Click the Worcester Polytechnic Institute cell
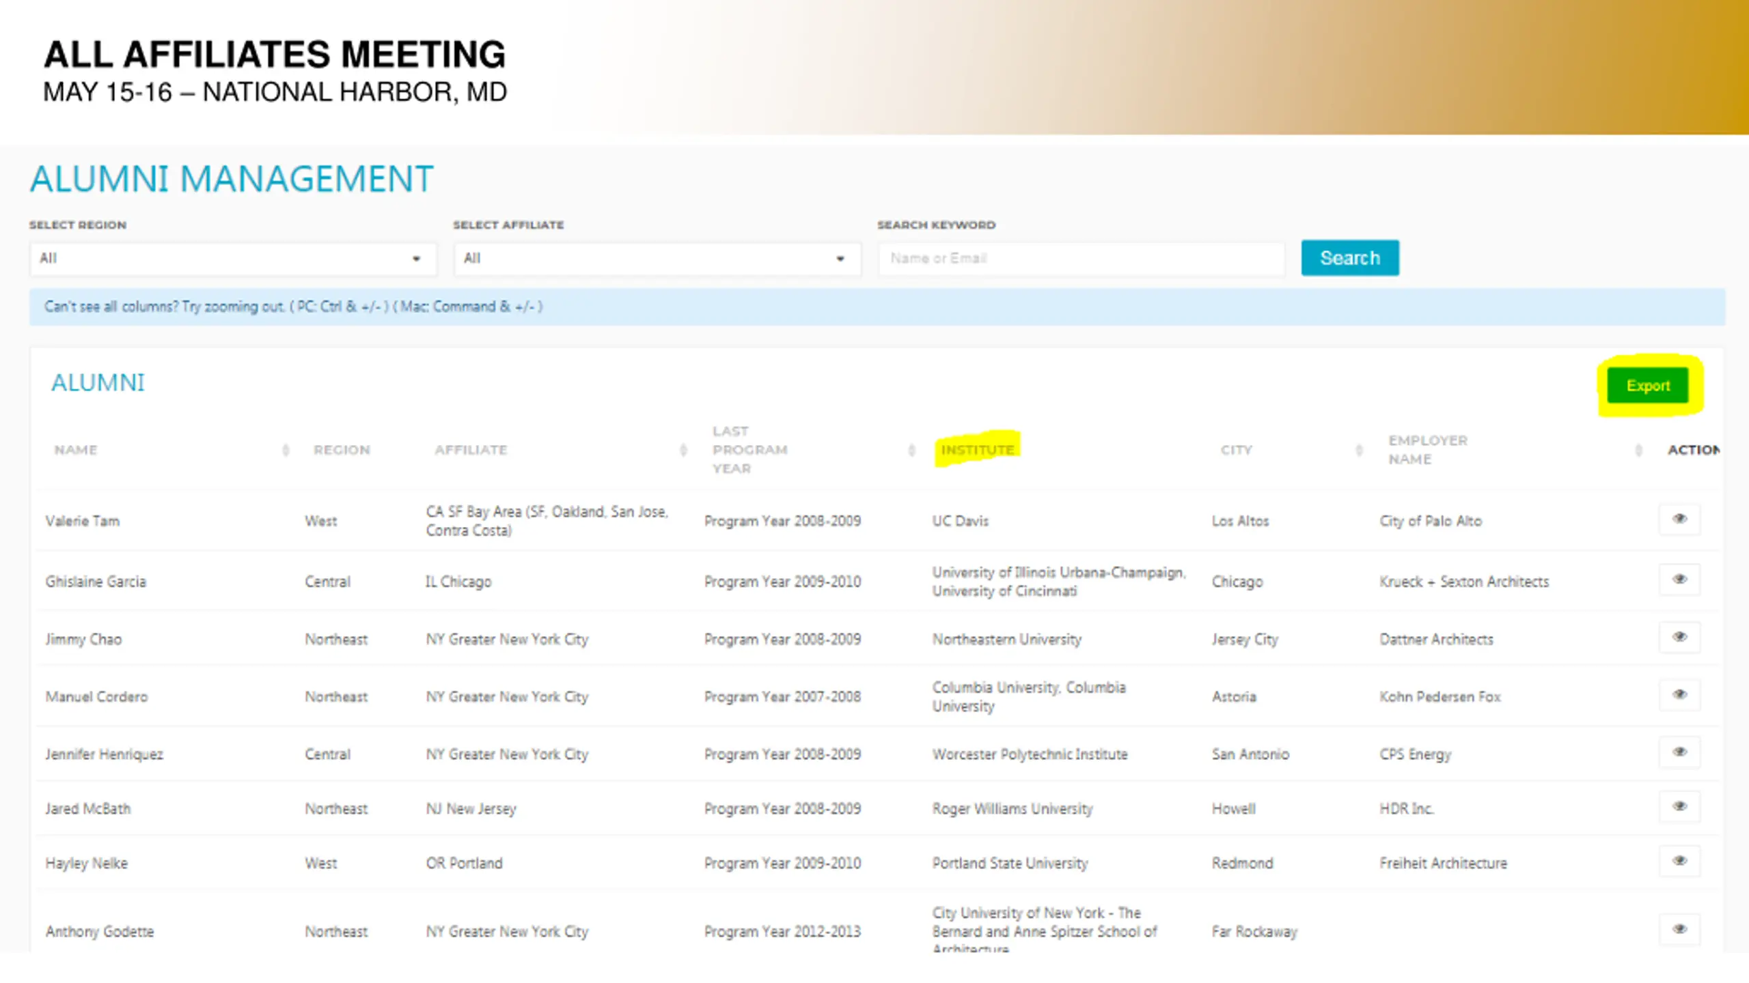 click(1030, 754)
